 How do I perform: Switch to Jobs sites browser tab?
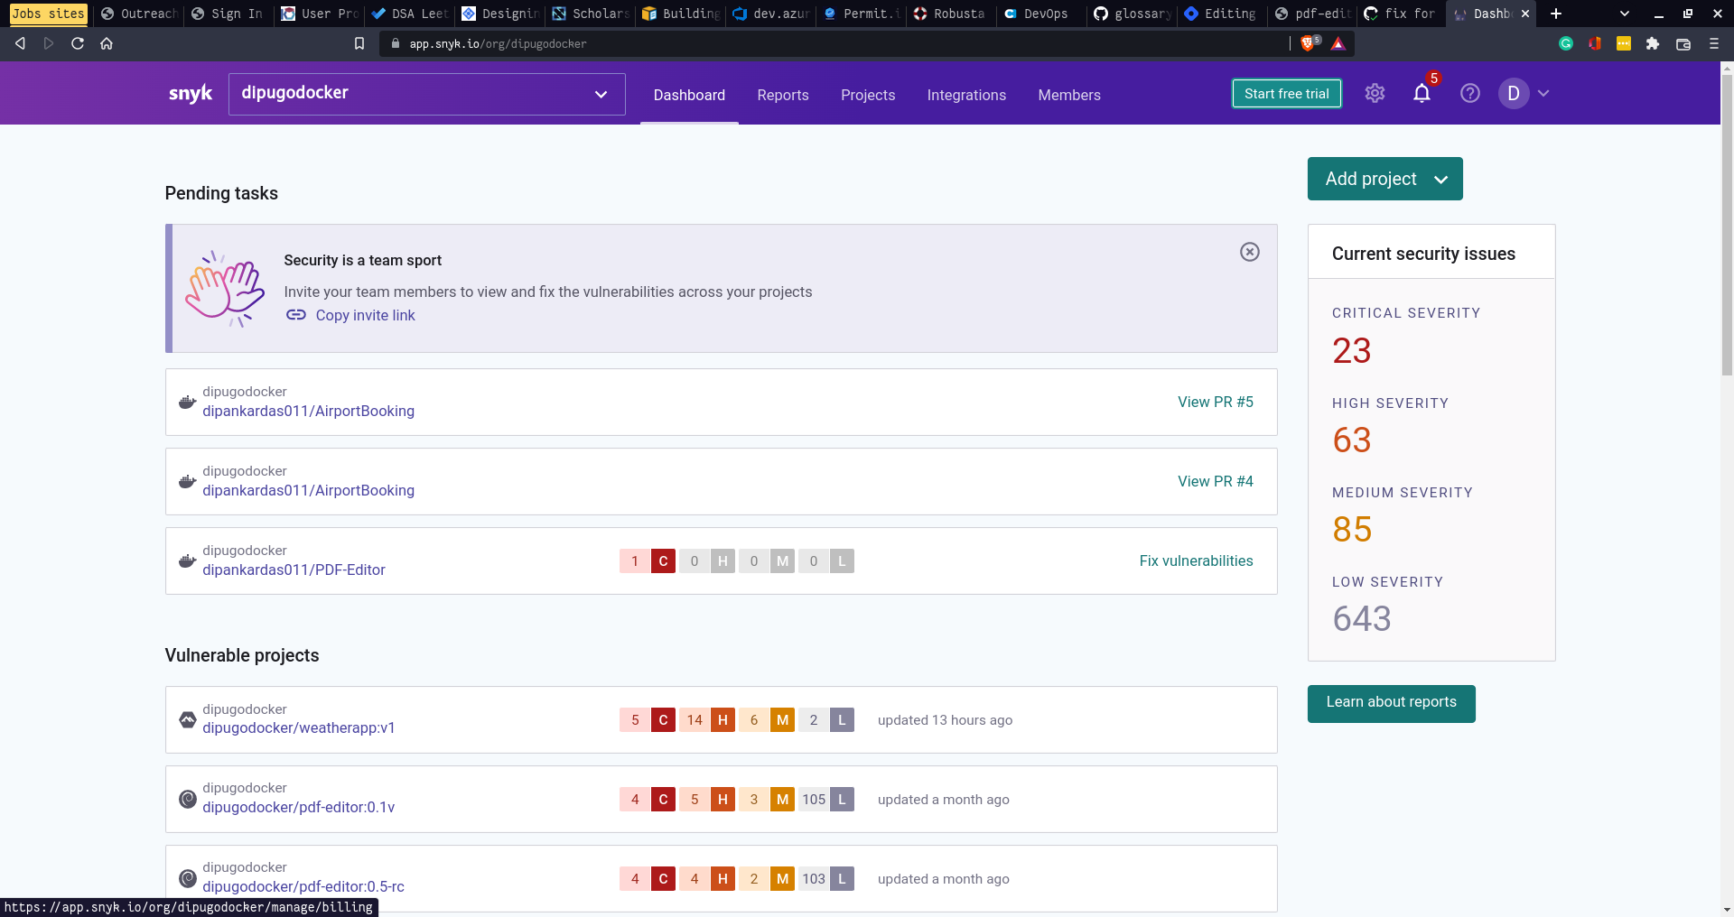48,14
